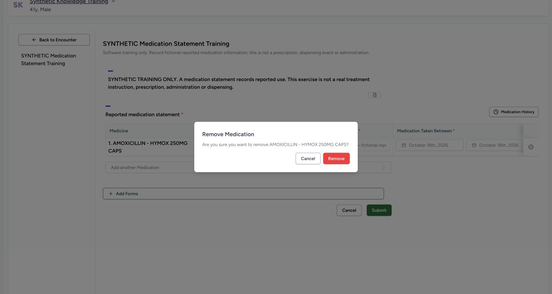Open Medication History
The width and height of the screenshot is (552, 294).
click(x=514, y=112)
